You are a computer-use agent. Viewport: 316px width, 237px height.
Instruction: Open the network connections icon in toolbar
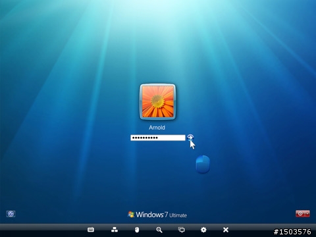pos(115,230)
